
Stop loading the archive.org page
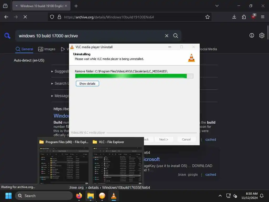click(x=25, y=17)
